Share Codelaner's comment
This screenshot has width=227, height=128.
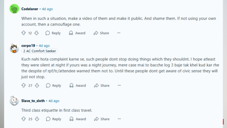tap(101, 33)
